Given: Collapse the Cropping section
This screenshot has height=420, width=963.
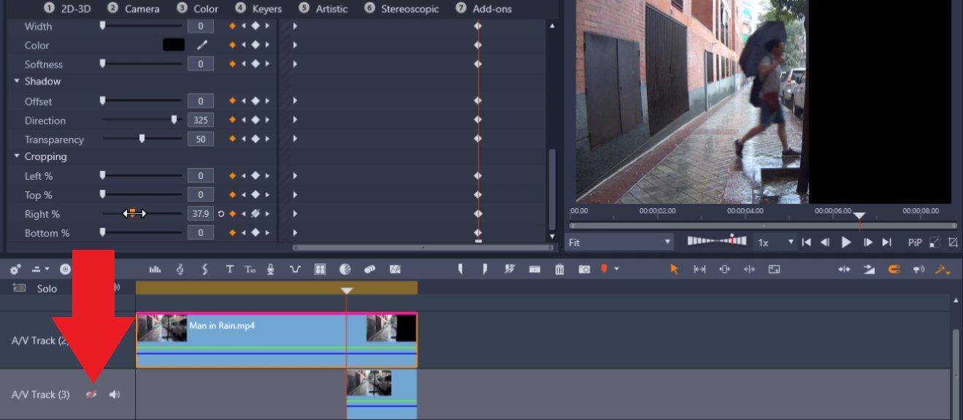Looking at the screenshot, I should click(17, 156).
